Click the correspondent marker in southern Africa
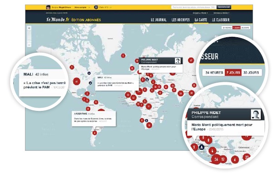 (146, 121)
